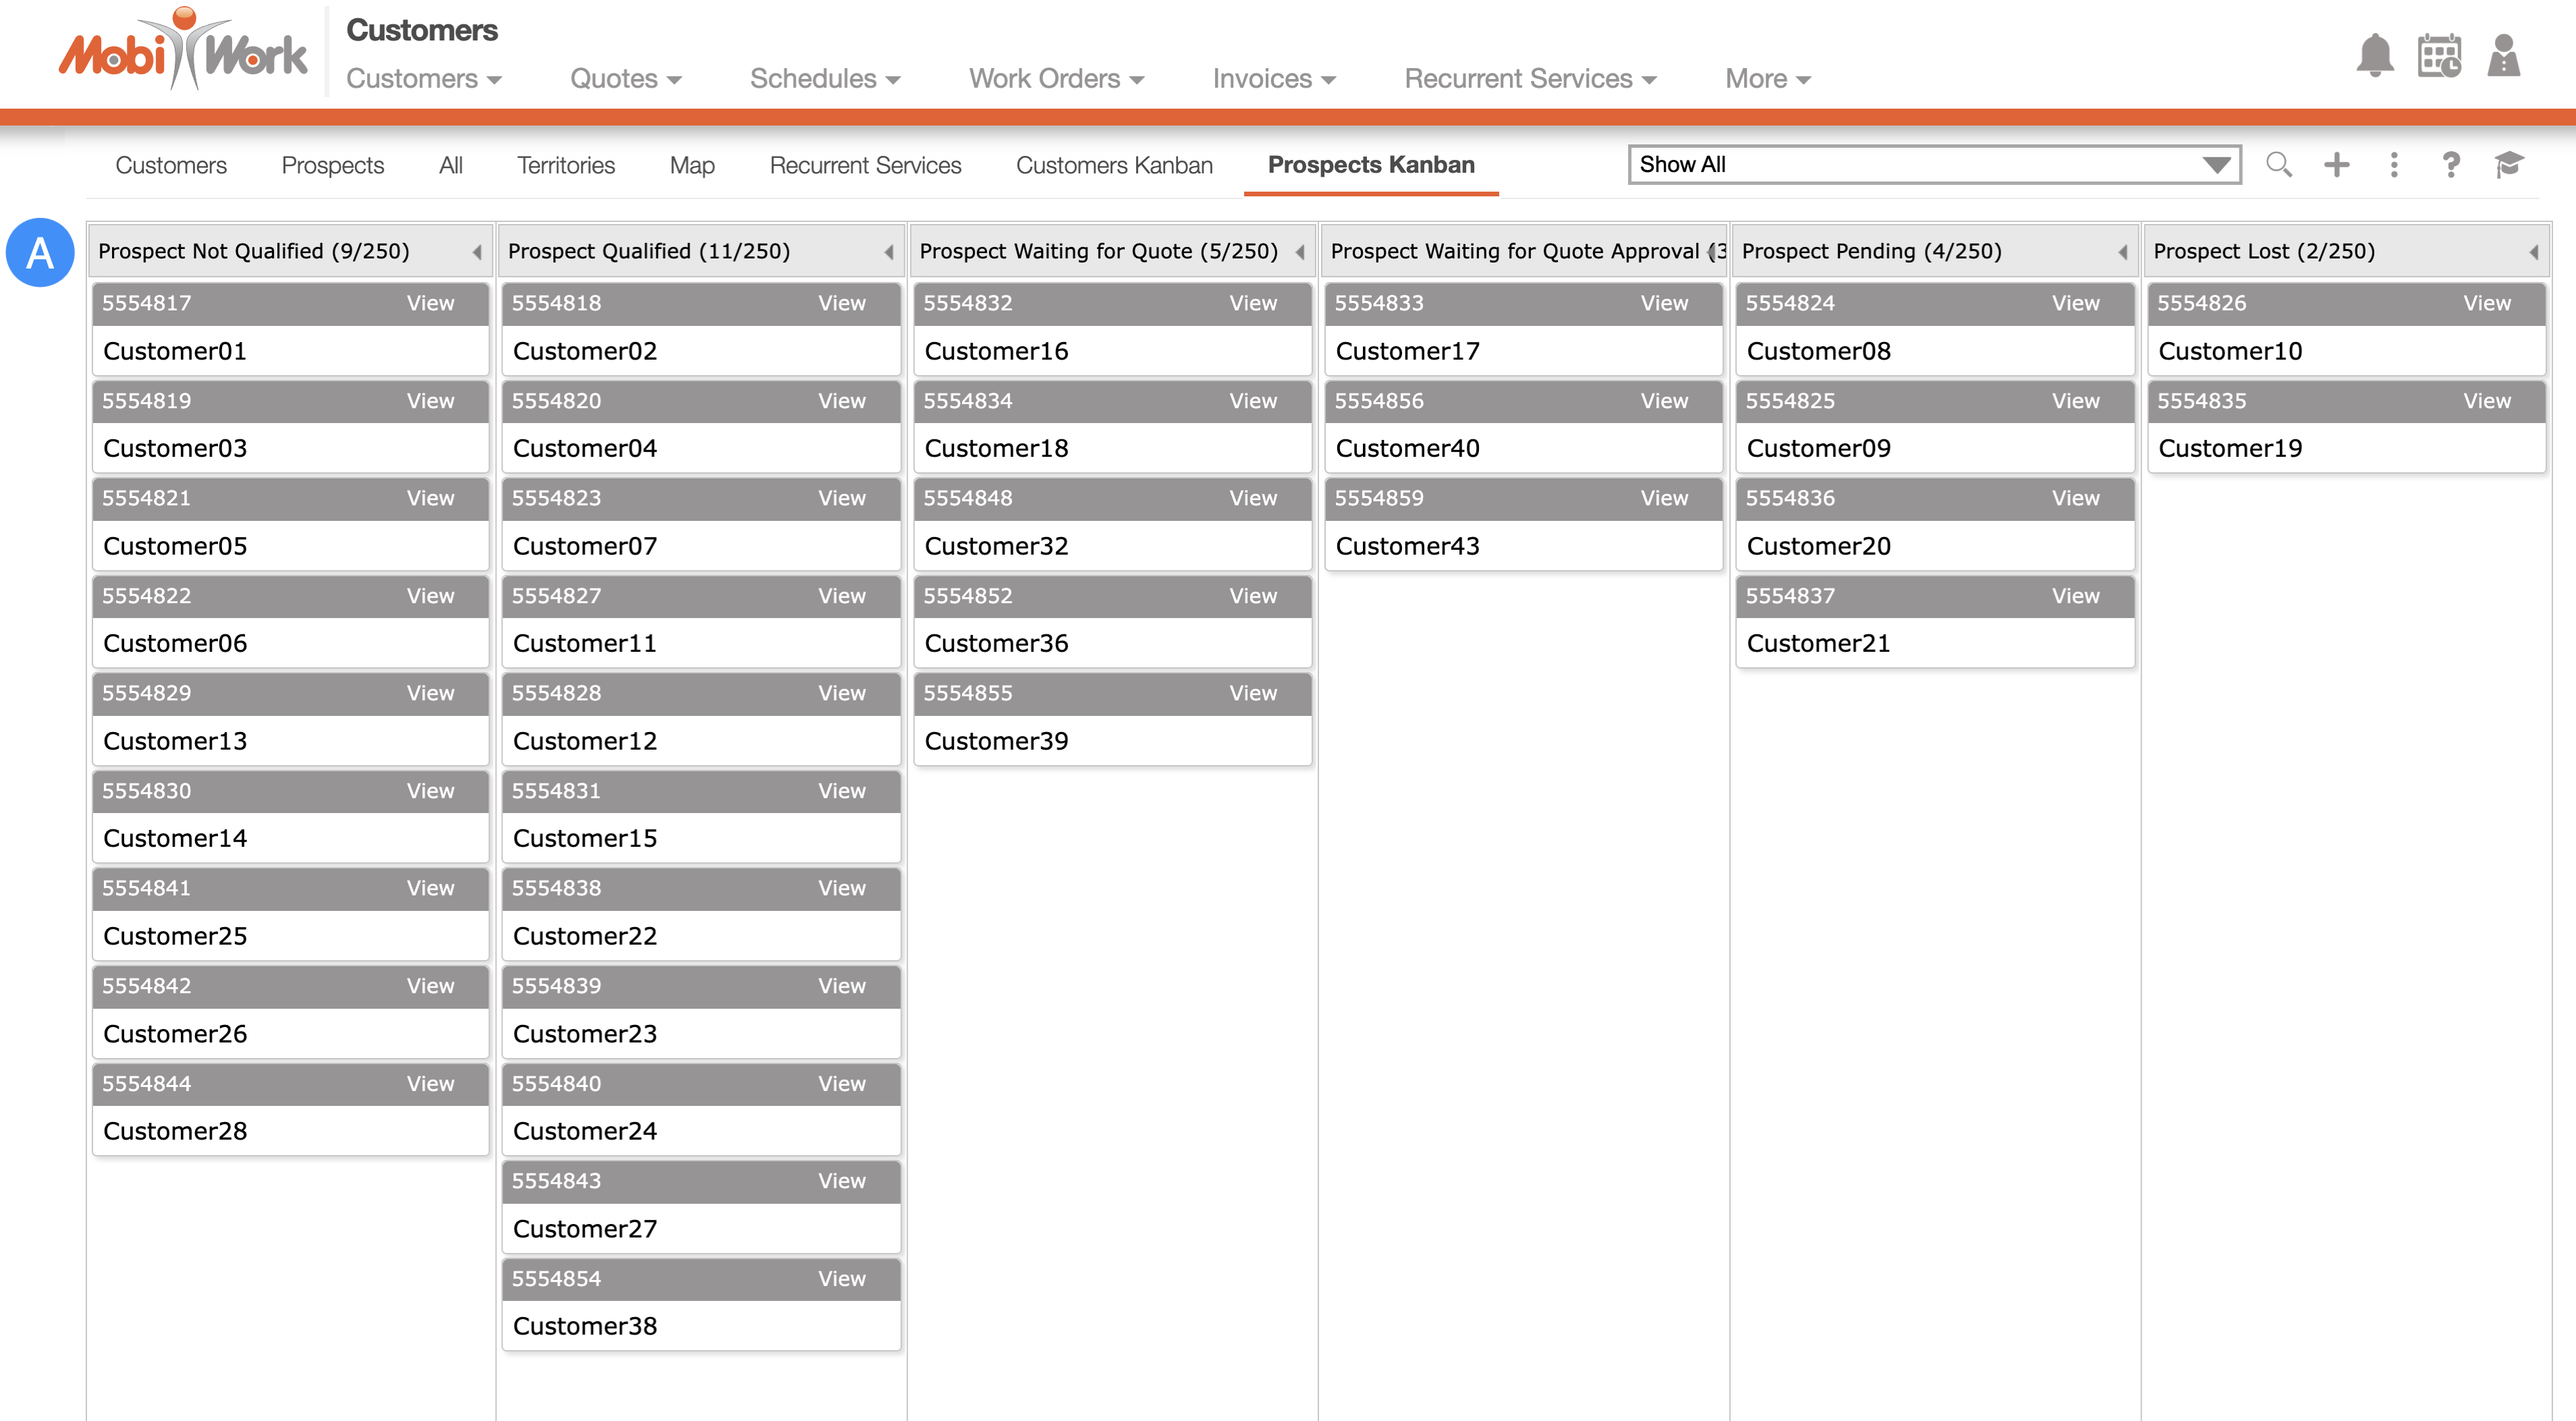
Task: Expand the Work Orders menu
Action: click(x=1056, y=79)
